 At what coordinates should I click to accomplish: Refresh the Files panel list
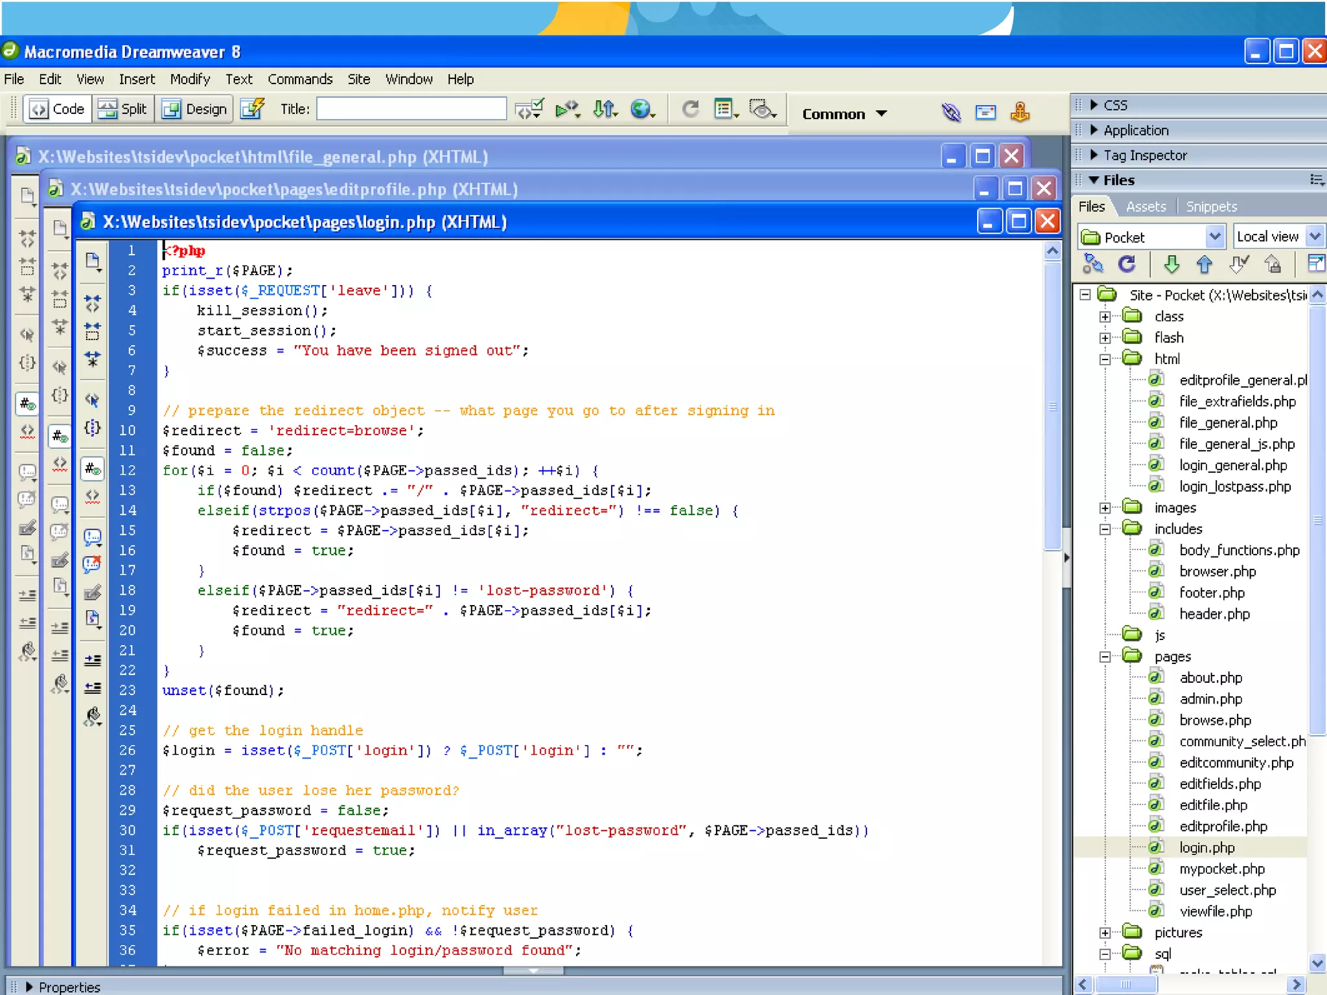(1127, 264)
